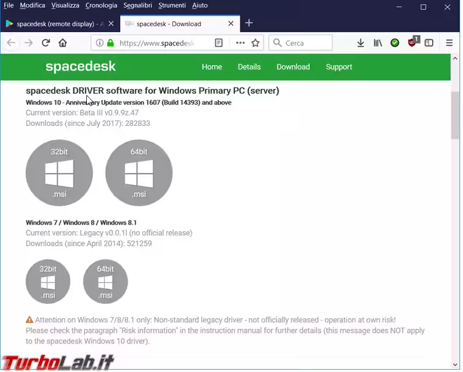
Task: Download the Windows 10 64bit .msi driver
Action: pyautogui.click(x=139, y=173)
